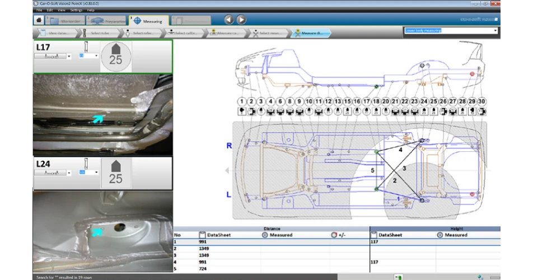Select measuring point 12 circle
The width and height of the screenshot is (533, 280).
[x=328, y=101]
